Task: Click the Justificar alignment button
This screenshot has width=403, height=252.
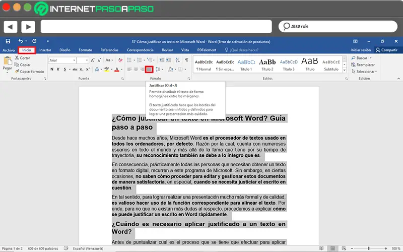Action: click(x=149, y=70)
